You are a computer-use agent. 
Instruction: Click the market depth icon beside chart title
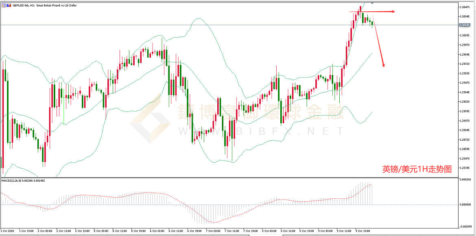(8, 5)
